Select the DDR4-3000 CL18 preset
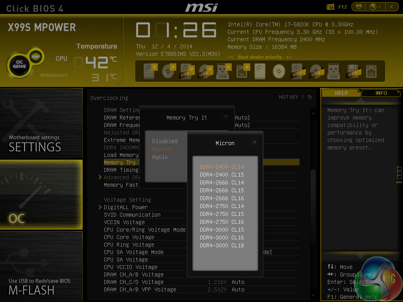Viewport: 403px width, 302px height. [x=222, y=245]
